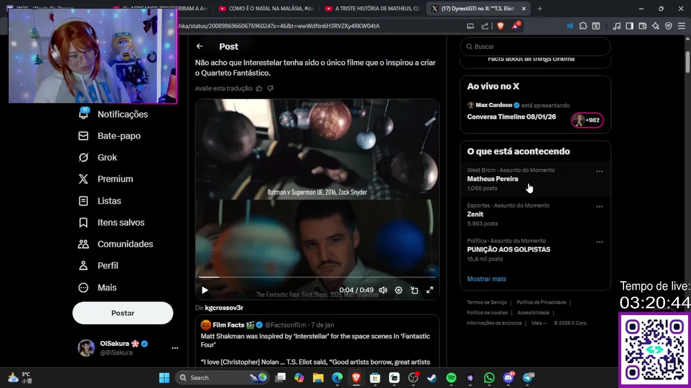Open Política de Privacidade footer link
Screen dimensions: 691x388
[541, 302]
